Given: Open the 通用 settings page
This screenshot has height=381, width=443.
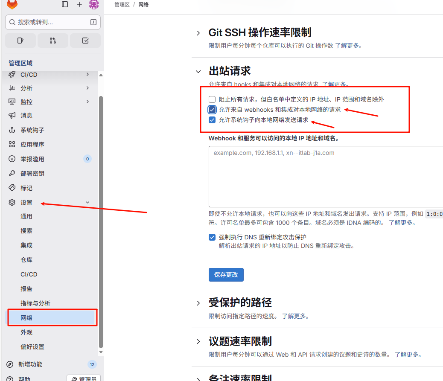Looking at the screenshot, I should point(26,216).
